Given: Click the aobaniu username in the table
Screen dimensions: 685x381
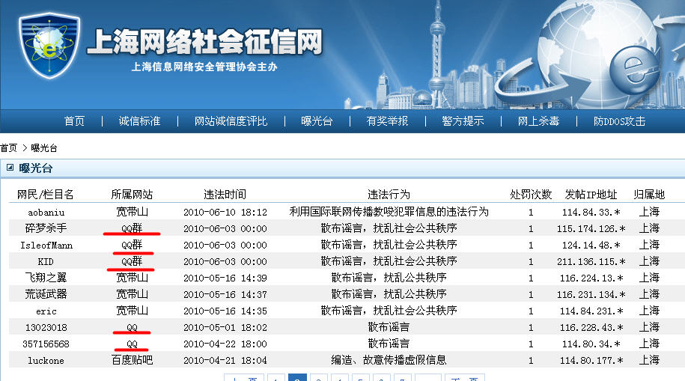Looking at the screenshot, I should coord(46,212).
